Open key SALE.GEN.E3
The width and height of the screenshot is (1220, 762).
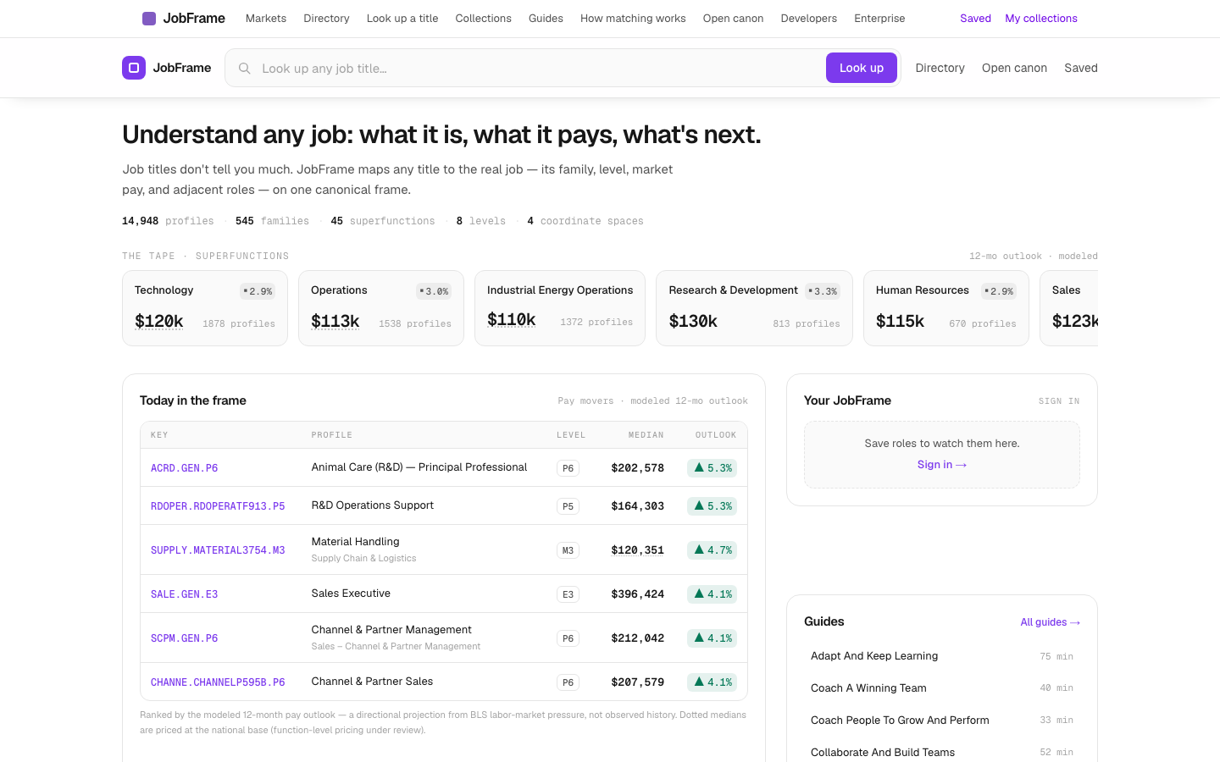(184, 594)
